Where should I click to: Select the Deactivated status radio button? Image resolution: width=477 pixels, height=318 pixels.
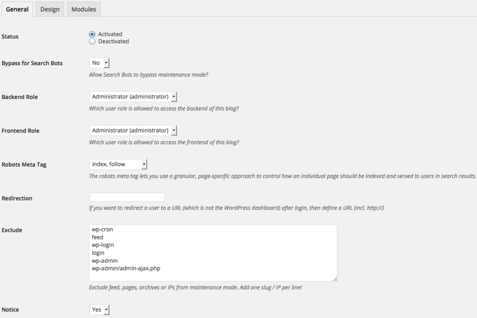pos(92,41)
